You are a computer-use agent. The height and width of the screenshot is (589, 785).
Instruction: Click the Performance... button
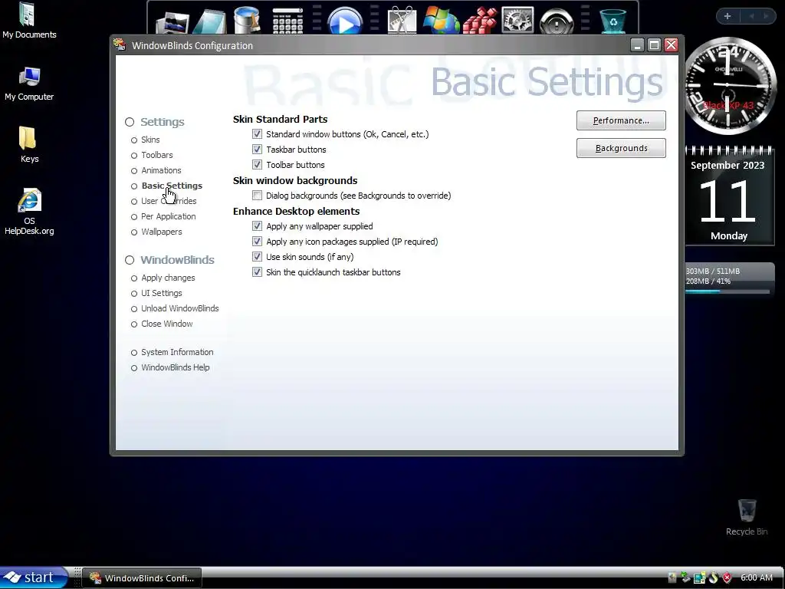pyautogui.click(x=621, y=120)
